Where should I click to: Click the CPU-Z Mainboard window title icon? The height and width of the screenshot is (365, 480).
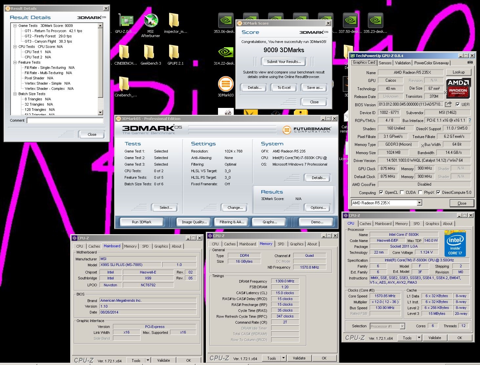(x=75, y=238)
